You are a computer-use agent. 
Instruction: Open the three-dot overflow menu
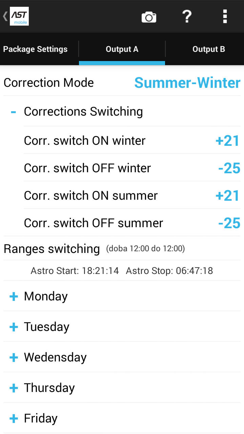point(225,16)
